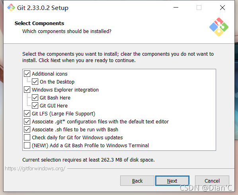238x195 pixels.
Task: Toggle Windows Explorer integration checkbox
Action: click(x=27, y=90)
